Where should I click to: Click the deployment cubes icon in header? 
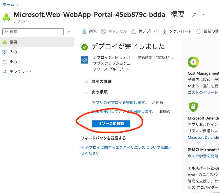coord(6,17)
